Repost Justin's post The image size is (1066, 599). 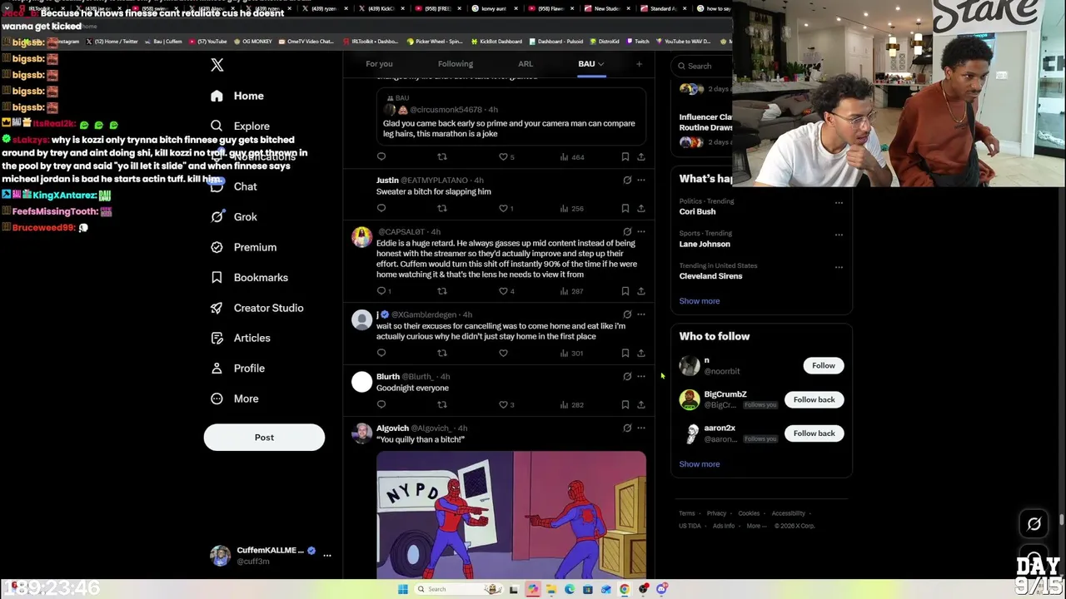point(442,208)
